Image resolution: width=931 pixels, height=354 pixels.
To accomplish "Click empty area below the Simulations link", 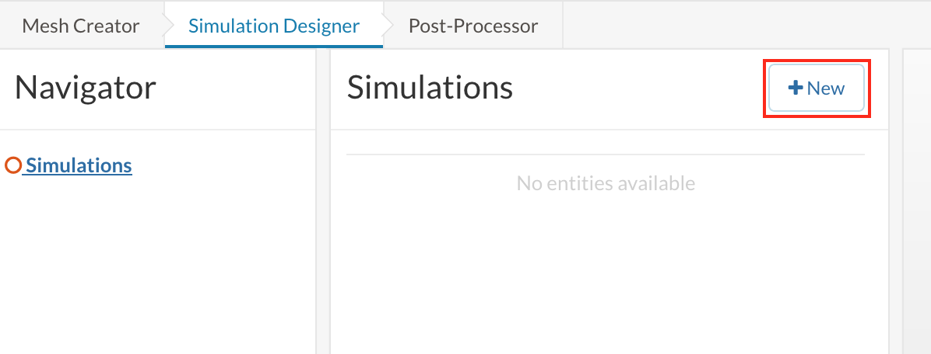I will (x=156, y=256).
